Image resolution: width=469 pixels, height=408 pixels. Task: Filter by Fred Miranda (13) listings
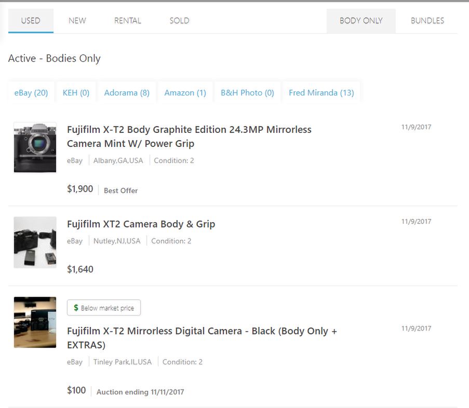click(x=321, y=93)
